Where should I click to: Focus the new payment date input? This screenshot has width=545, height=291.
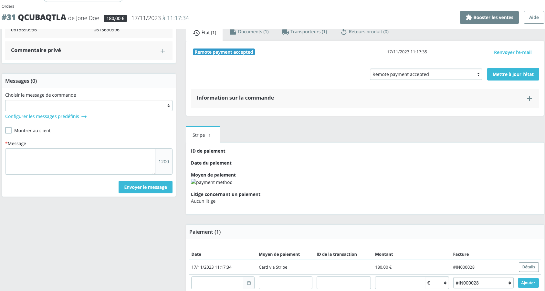coord(217,283)
